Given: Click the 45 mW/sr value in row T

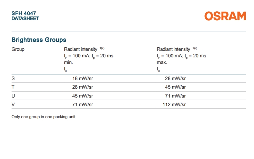Looking at the screenshot, I should [x=175, y=87].
